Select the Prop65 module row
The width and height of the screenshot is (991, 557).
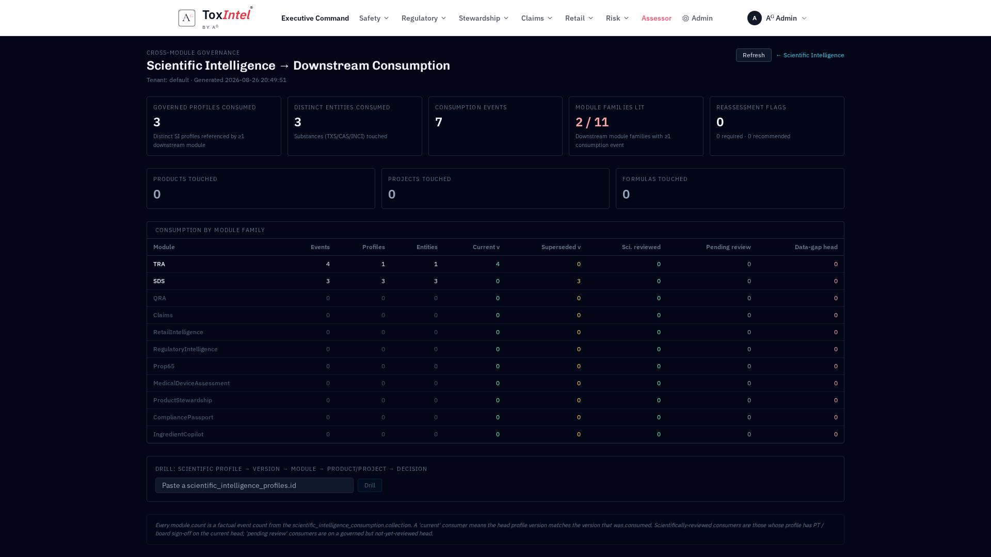(x=495, y=366)
